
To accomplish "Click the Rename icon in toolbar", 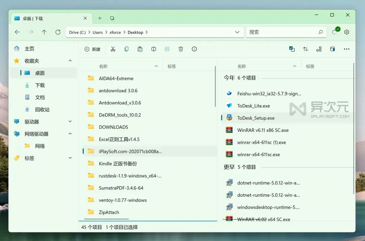I will pyautogui.click(x=154, y=49).
